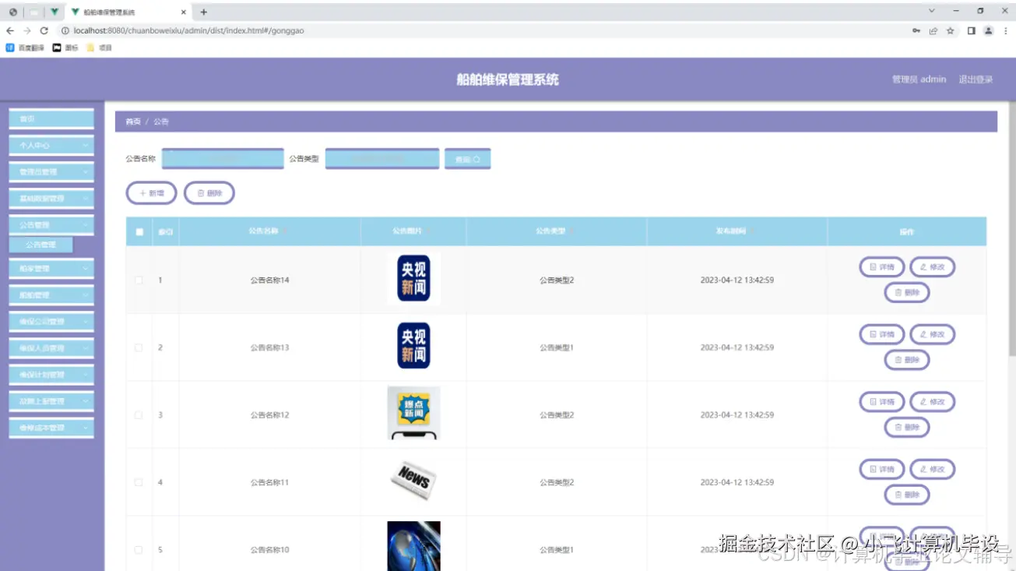
Task: Click 删除 in the 公告名称11 row
Action: [907, 495]
